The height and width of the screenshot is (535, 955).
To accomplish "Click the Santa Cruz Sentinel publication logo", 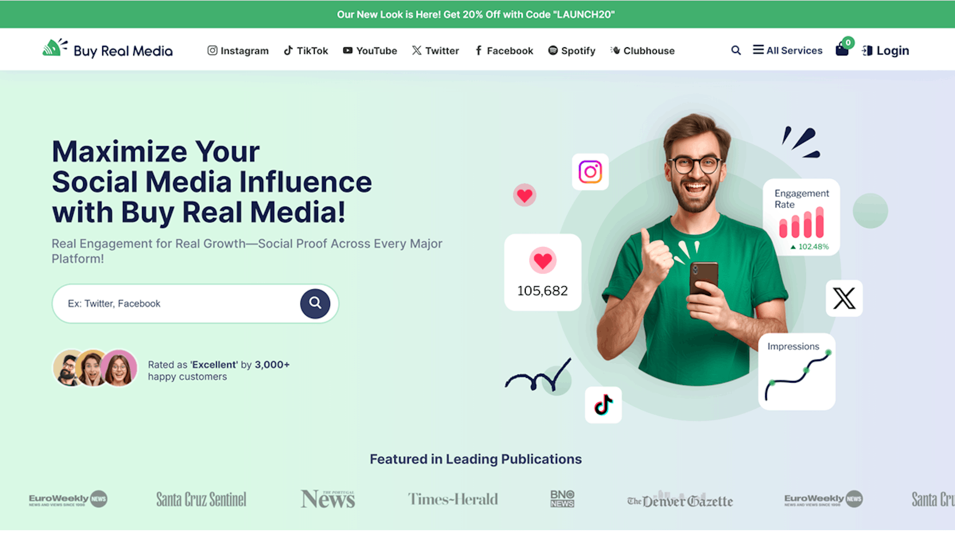I will 201,499.
